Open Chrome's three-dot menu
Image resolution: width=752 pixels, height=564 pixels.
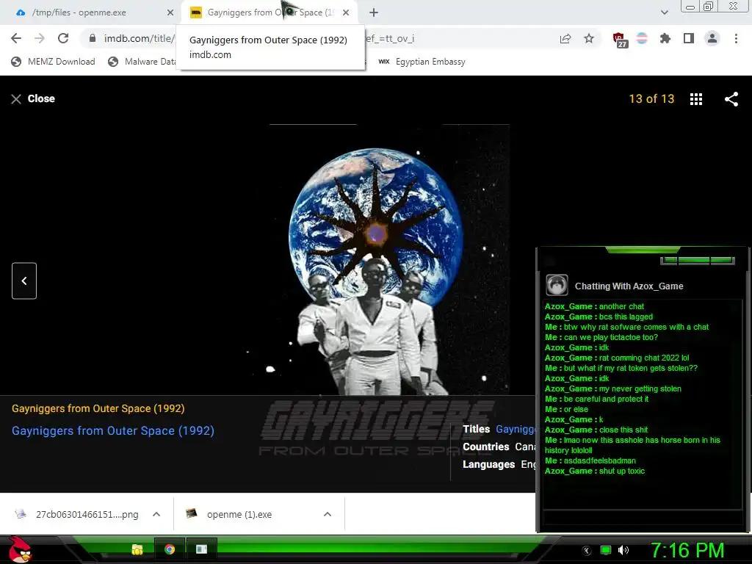(736, 38)
